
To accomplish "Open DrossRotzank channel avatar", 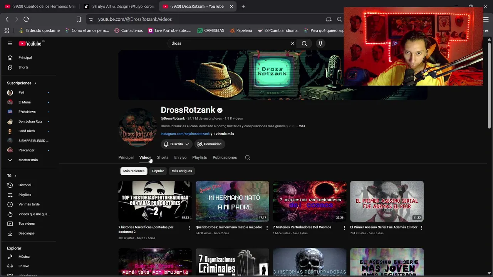I will click(x=138, y=127).
